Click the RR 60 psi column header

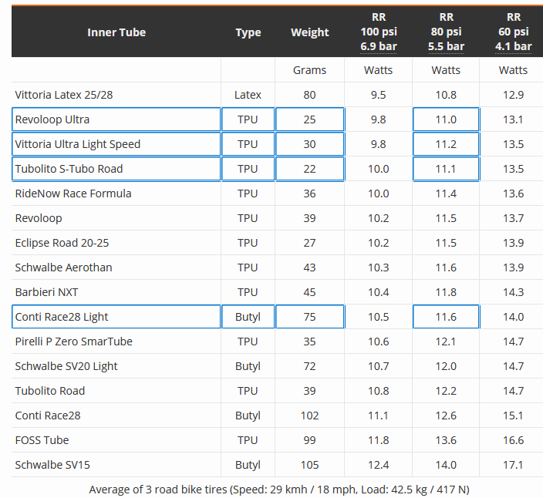click(x=513, y=32)
